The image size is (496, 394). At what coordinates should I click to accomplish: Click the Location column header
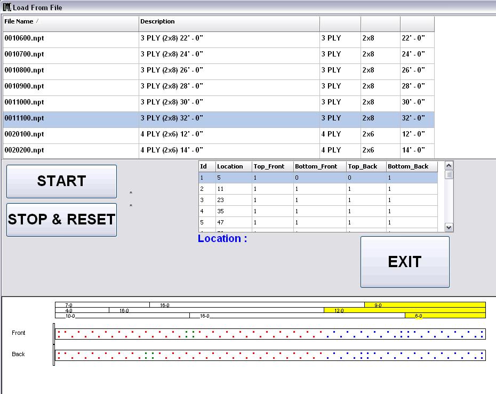[233, 167]
